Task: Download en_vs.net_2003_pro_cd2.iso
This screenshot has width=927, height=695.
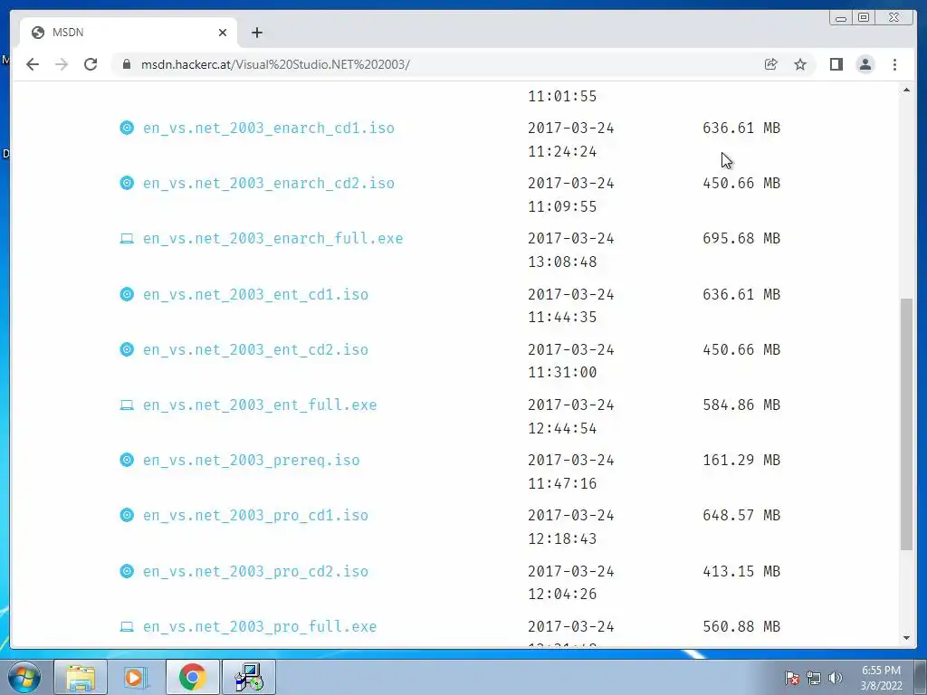Action: click(255, 572)
